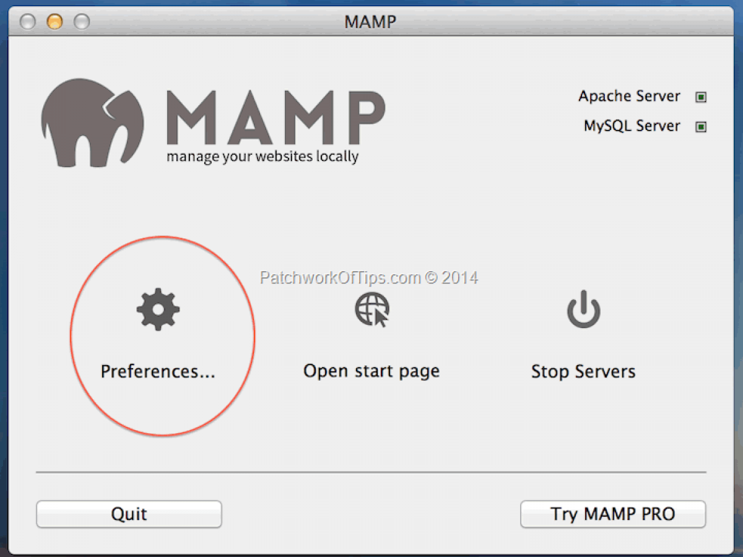Click the Quit button
Image resolution: width=743 pixels, height=557 pixels.
[129, 514]
